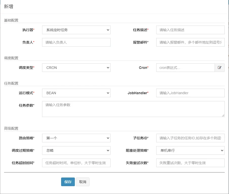Click the 子任务ID input field
The width and height of the screenshot is (229, 194).
click(x=190, y=138)
